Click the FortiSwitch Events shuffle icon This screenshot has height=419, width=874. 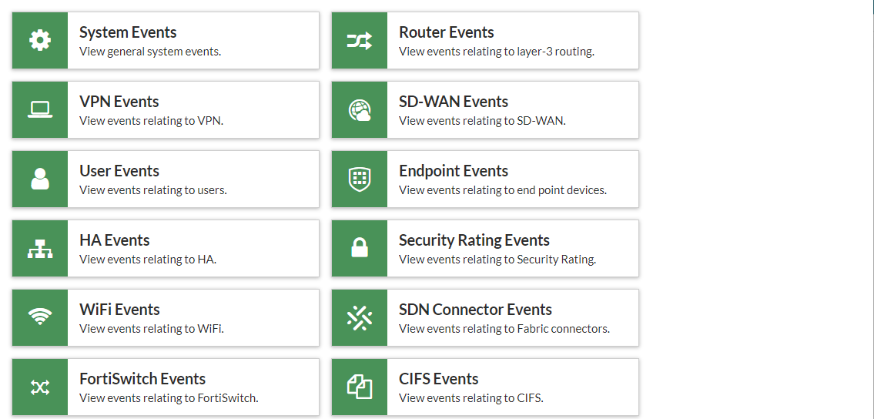(x=40, y=387)
